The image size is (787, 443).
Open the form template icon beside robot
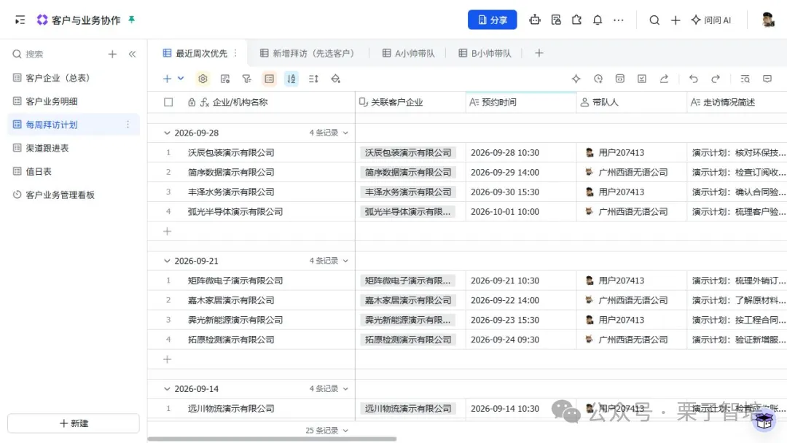(555, 20)
